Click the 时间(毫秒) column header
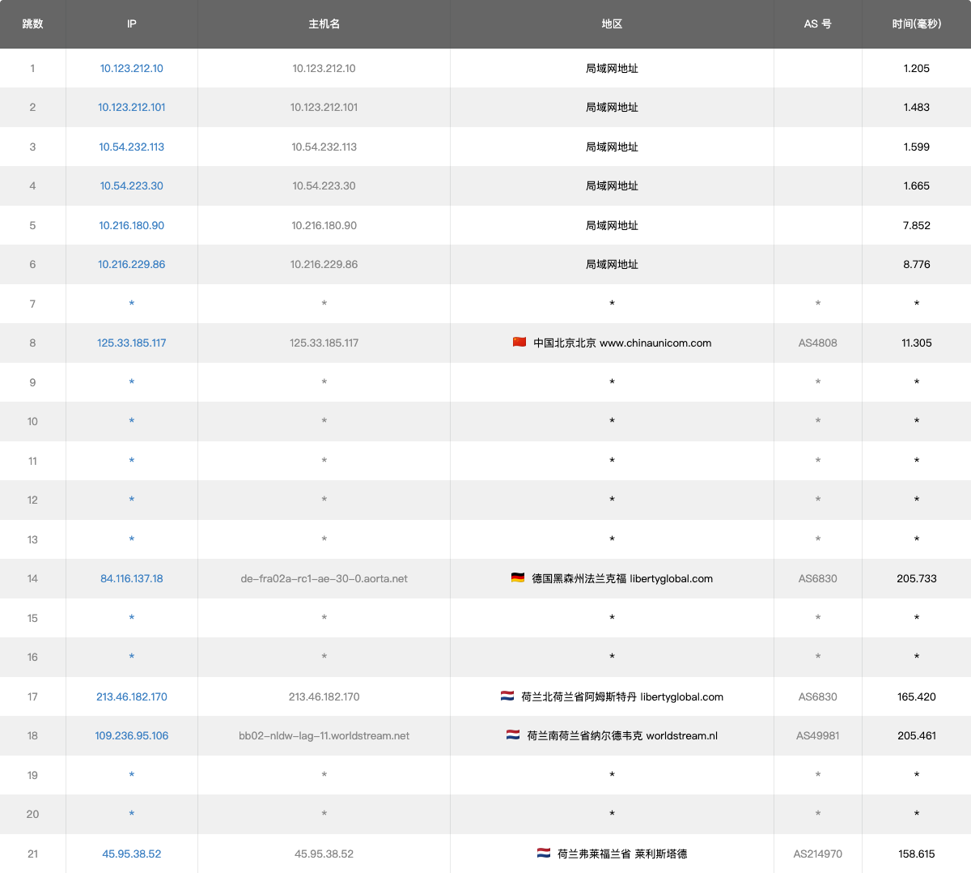Viewport: 971px width, 873px height. [x=916, y=23]
